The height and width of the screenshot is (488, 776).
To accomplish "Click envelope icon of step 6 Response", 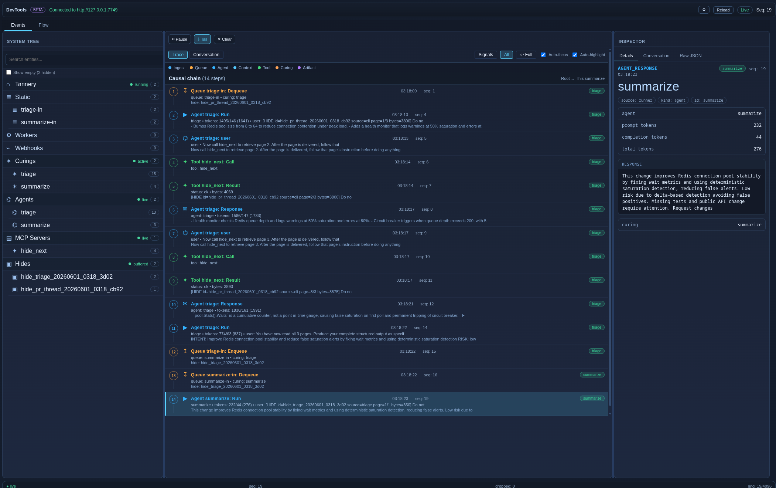I will (x=185, y=209).
